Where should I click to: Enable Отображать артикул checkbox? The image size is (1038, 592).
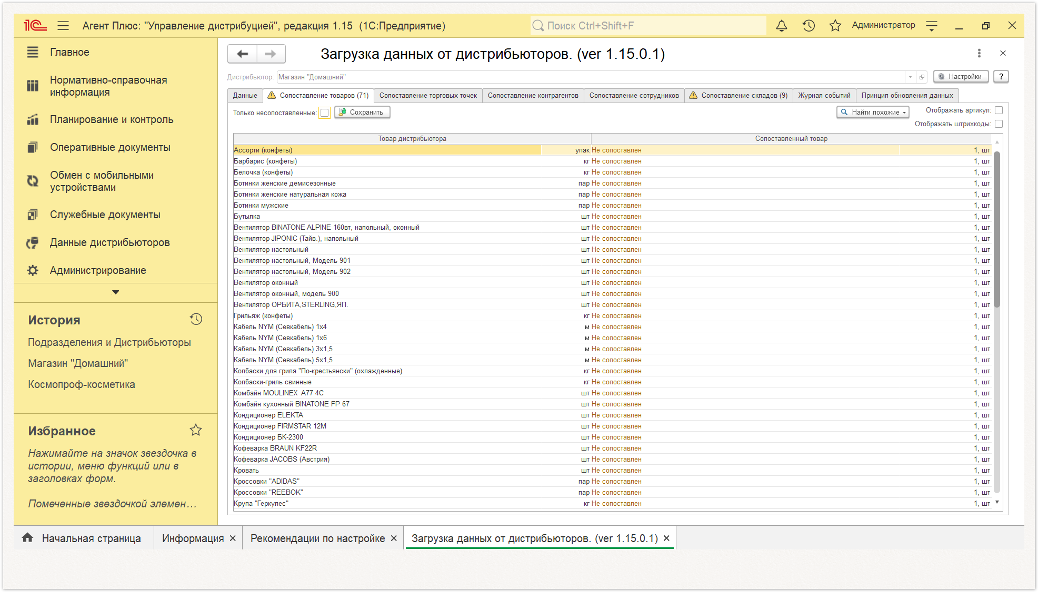999,110
